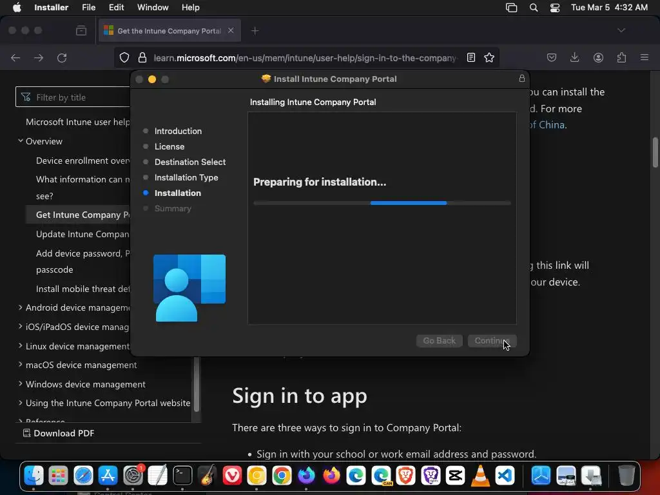This screenshot has height=495, width=660.
Task: Open a new Firefox tab
Action: tap(255, 31)
